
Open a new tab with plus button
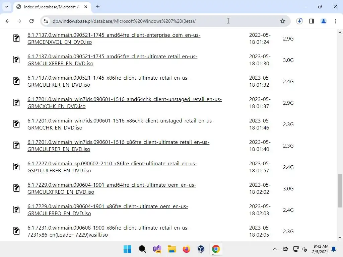pos(98,7)
